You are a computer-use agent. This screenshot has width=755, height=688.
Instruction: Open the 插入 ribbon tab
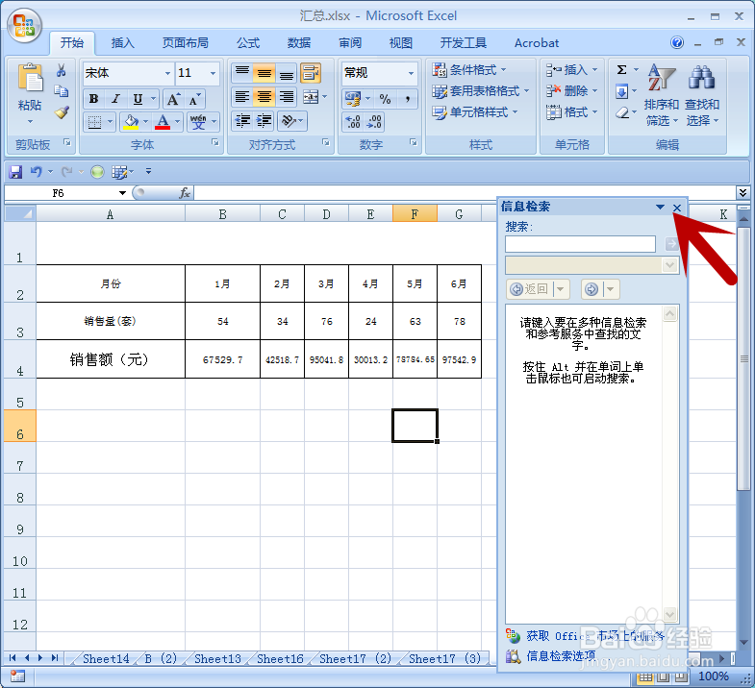(x=122, y=43)
